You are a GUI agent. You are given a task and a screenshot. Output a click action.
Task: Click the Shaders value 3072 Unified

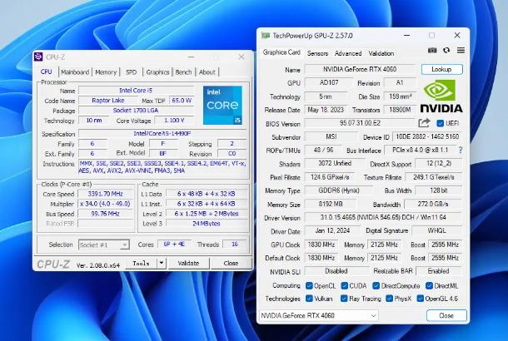[x=335, y=163]
